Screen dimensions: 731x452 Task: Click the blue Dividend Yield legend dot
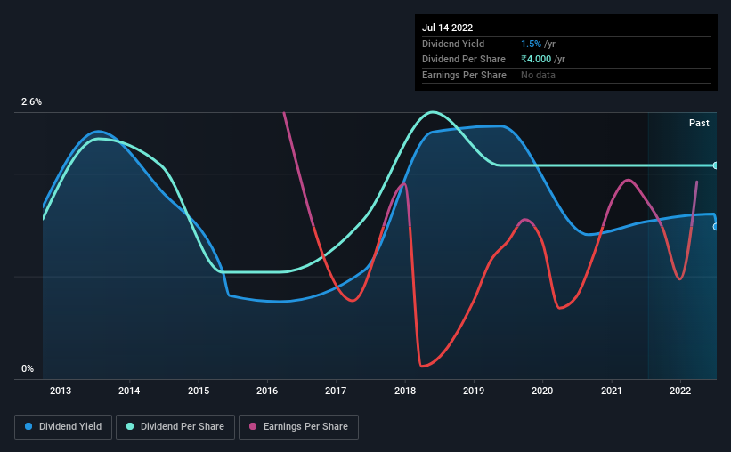[x=28, y=426]
